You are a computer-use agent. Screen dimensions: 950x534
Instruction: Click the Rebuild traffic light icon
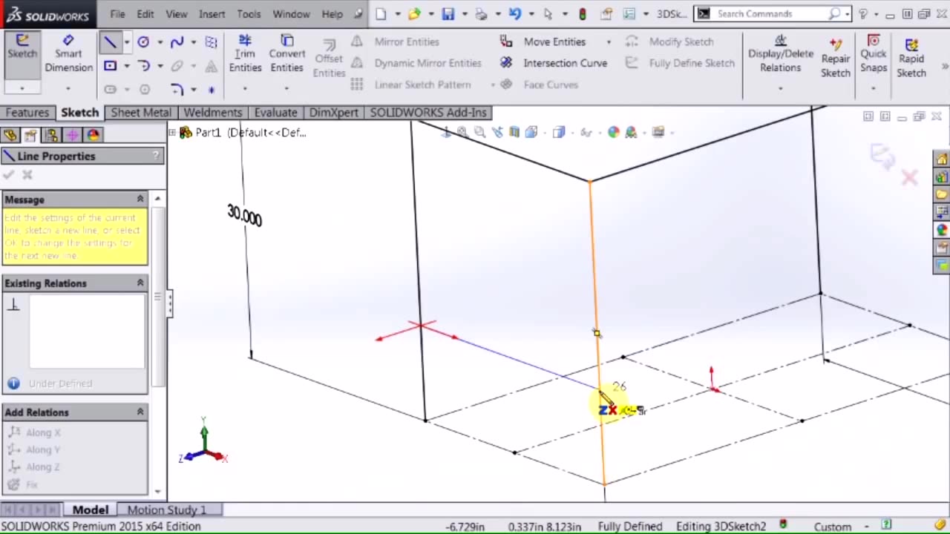pos(583,13)
